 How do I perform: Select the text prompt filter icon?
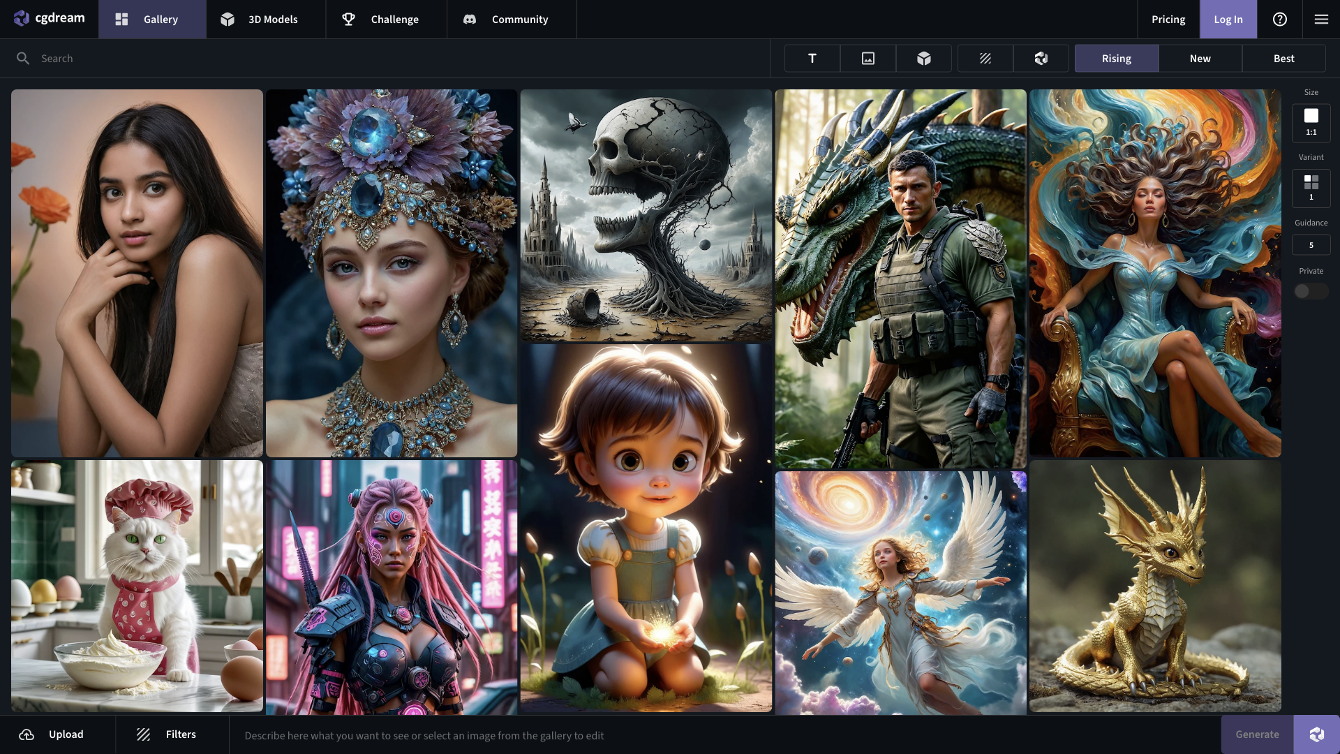pos(812,58)
